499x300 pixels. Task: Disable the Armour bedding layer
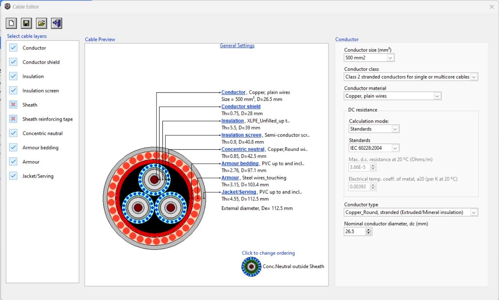click(13, 147)
